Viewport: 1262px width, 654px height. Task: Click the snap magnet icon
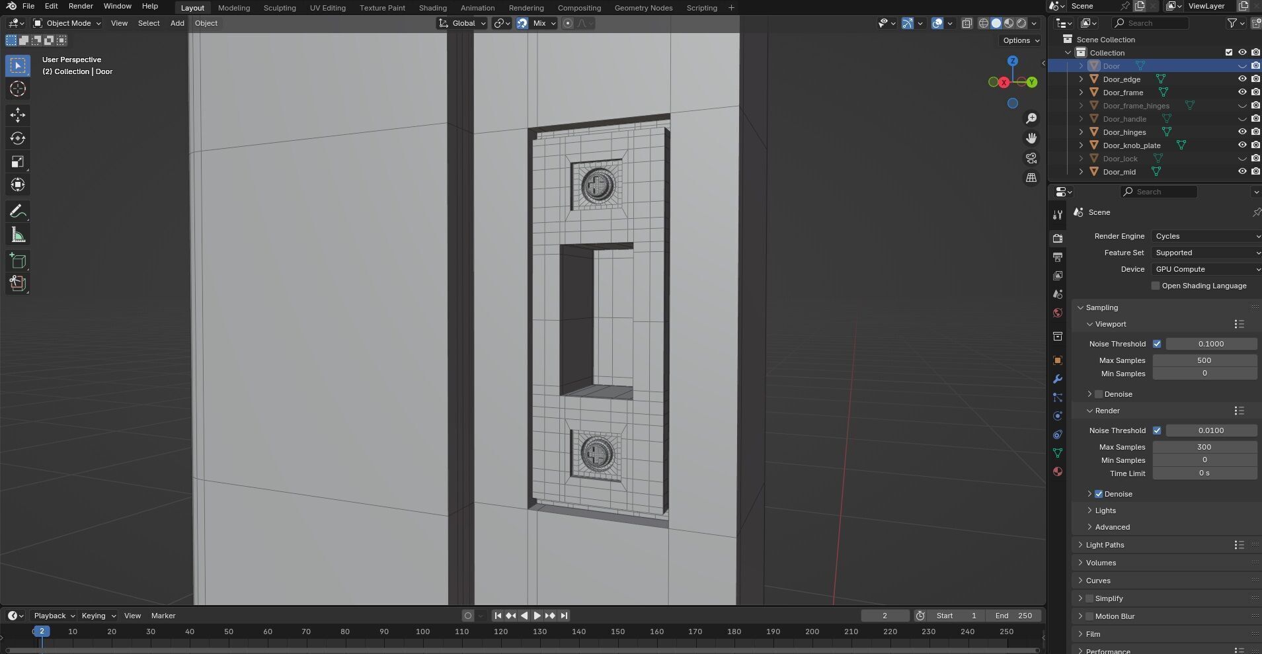click(522, 23)
